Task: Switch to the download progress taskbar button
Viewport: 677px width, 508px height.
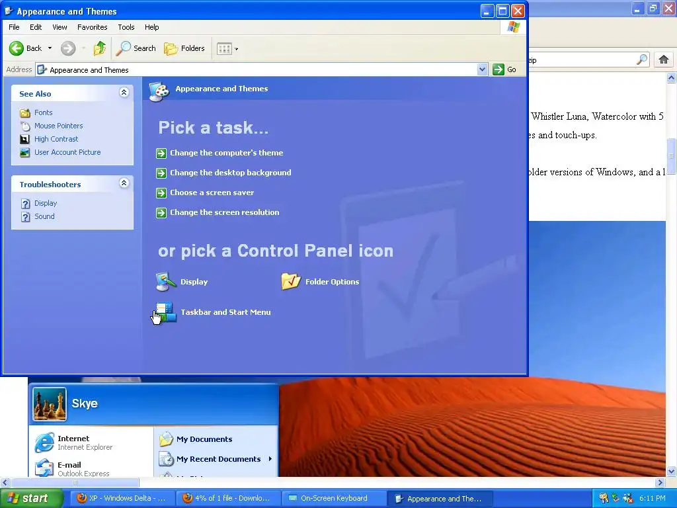Action: (x=227, y=499)
